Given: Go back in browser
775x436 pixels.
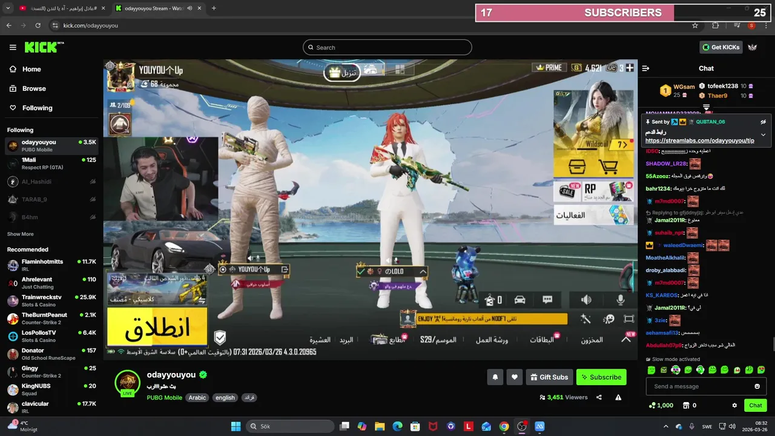Looking at the screenshot, I should point(8,25).
